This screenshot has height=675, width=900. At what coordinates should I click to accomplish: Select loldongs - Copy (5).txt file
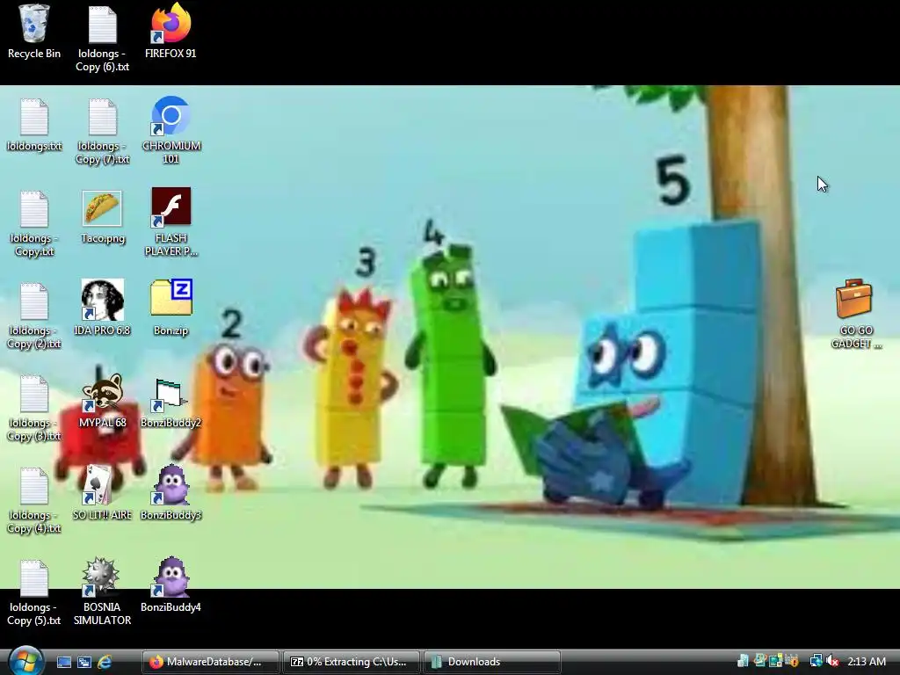(x=34, y=593)
